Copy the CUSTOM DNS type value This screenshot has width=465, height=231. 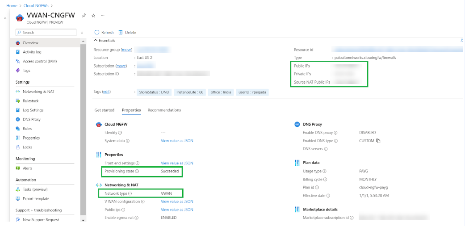378,141
